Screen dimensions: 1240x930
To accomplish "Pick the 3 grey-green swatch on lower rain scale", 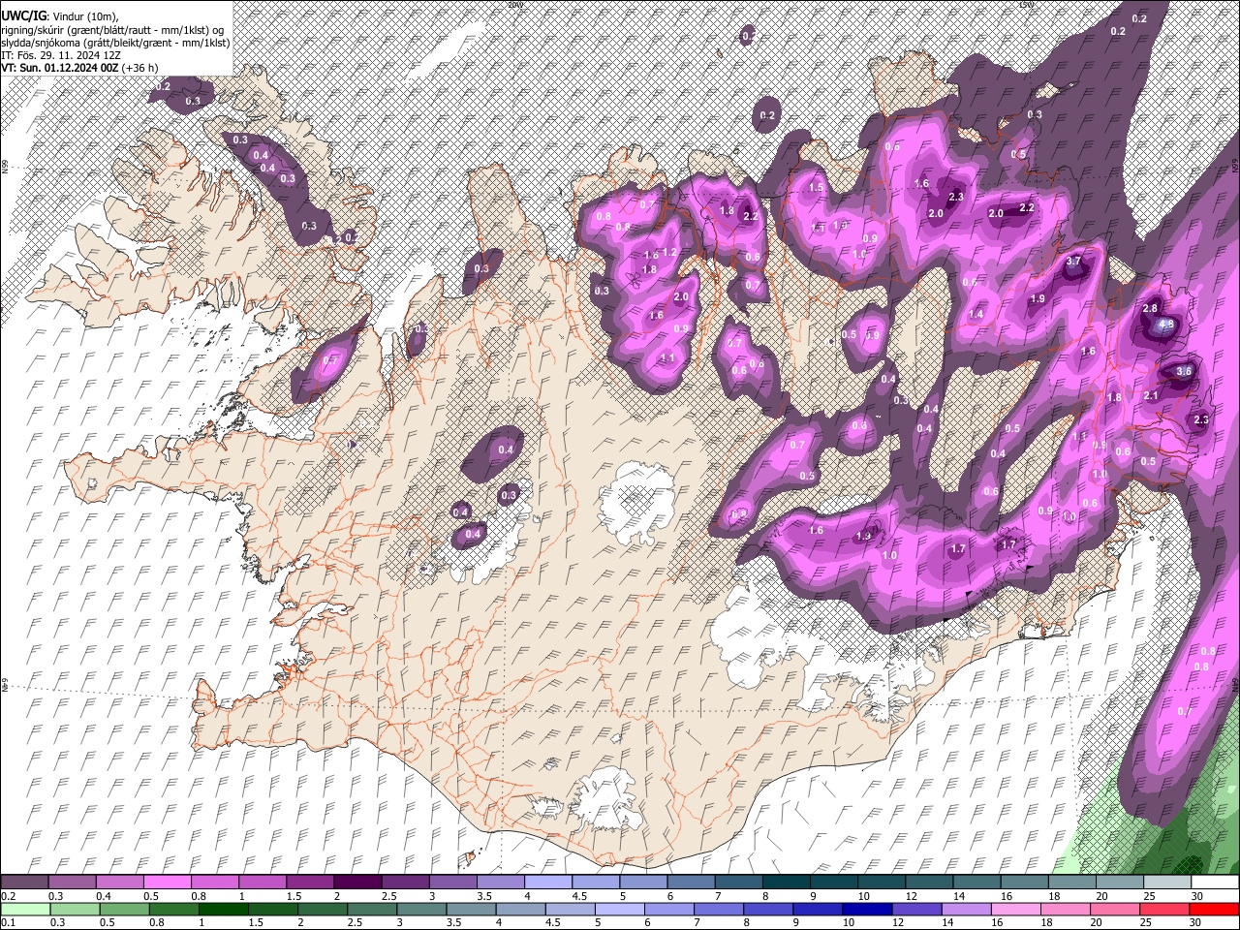I will pos(422,910).
